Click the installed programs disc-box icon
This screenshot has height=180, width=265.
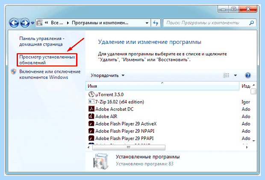point(100,161)
